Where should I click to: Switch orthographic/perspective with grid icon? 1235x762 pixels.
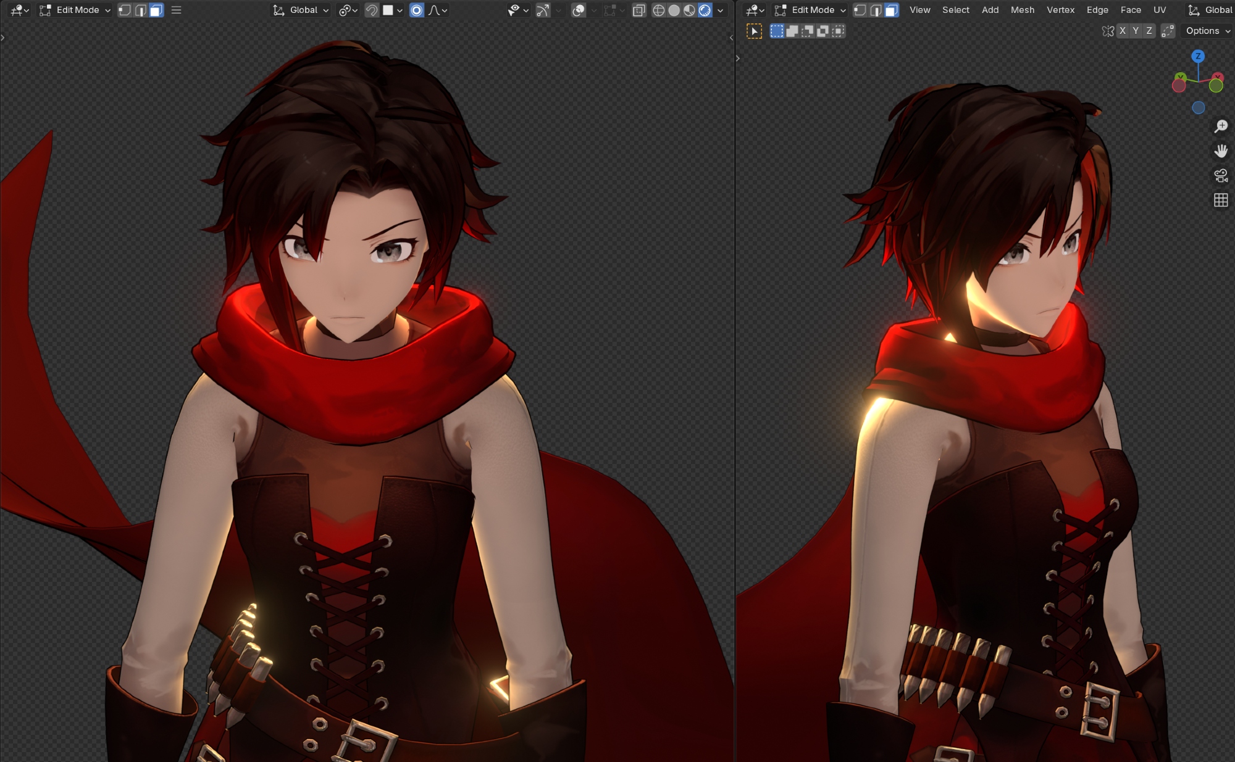(1221, 200)
